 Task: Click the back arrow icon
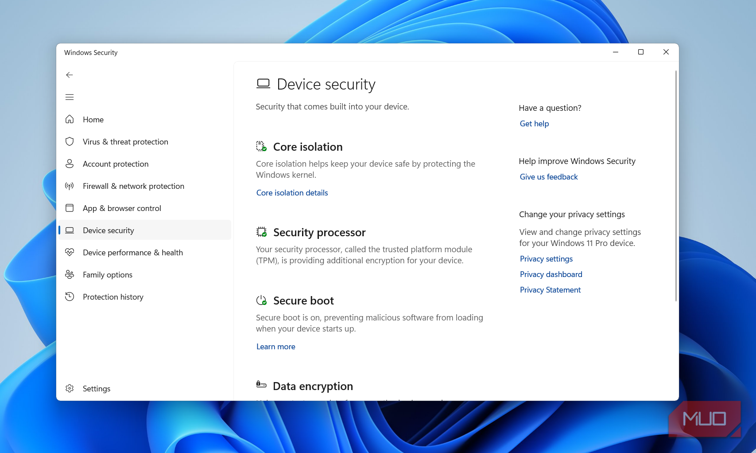point(70,75)
